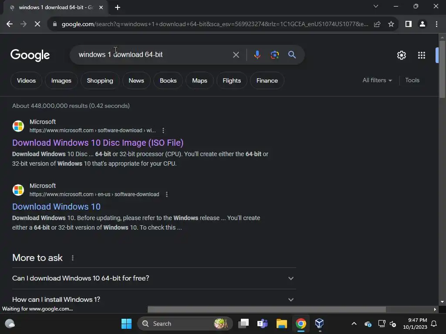The width and height of the screenshot is (446, 334).
Task: Switch to Finance results
Action: [267, 80]
